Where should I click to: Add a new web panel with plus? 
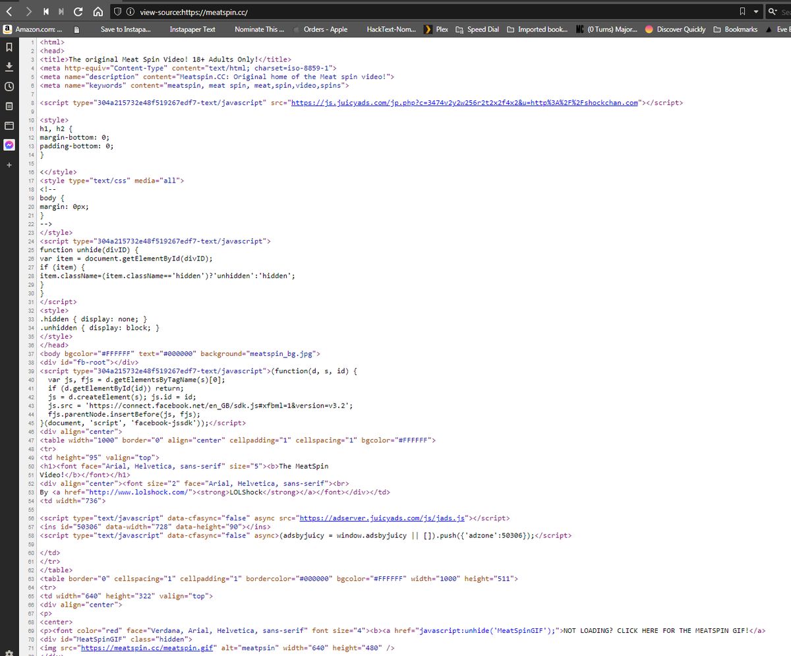coord(9,164)
